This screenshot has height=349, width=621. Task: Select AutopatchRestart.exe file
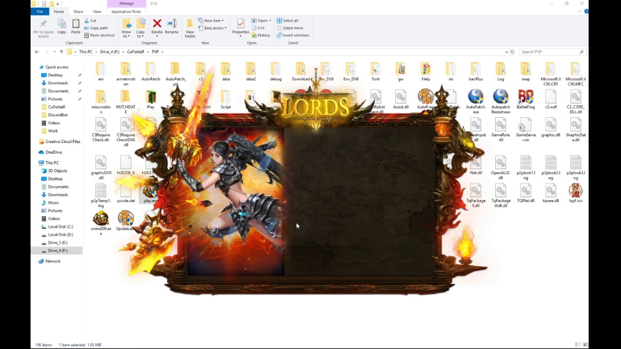501,102
